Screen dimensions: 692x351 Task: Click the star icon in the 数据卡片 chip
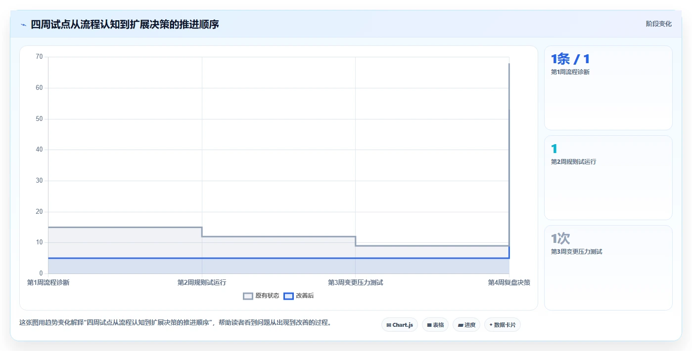491,325
